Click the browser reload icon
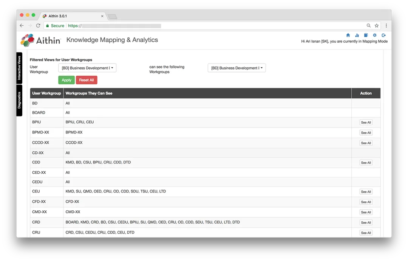 (38, 25)
